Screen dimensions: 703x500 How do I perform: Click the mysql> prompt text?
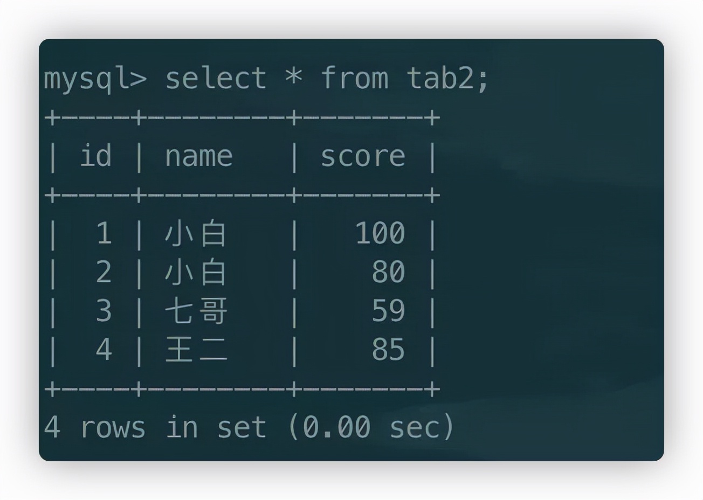click(94, 79)
